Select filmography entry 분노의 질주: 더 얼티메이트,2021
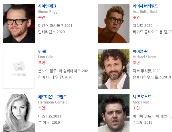The image size is (172, 132). pos(64,71)
